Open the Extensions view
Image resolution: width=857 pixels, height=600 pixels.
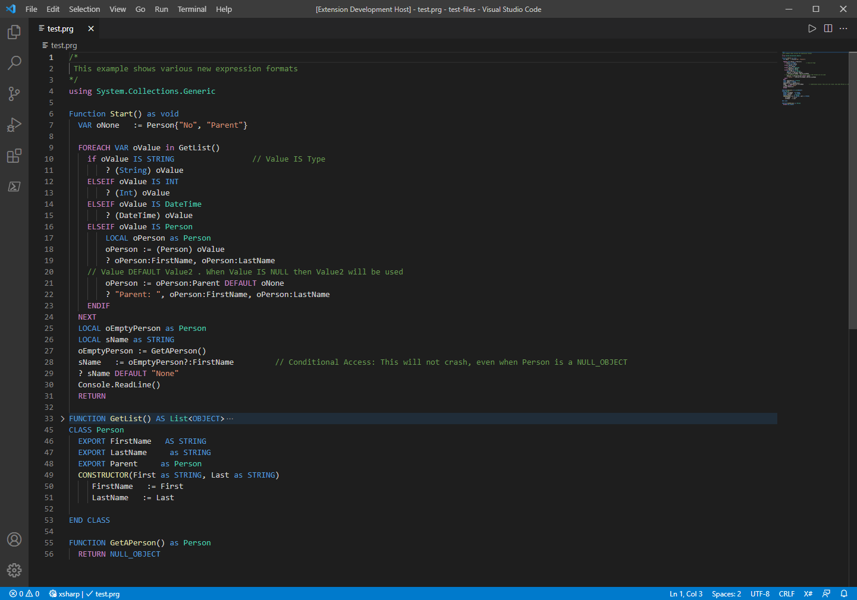14,156
